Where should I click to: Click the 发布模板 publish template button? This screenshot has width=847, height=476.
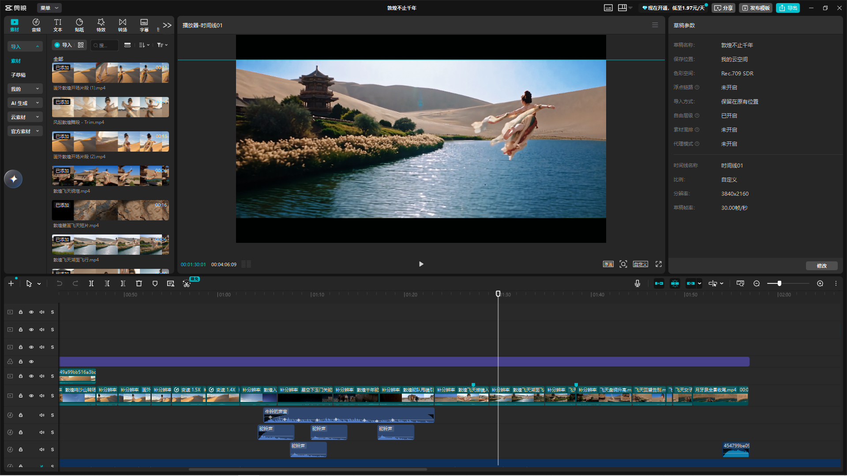(756, 8)
